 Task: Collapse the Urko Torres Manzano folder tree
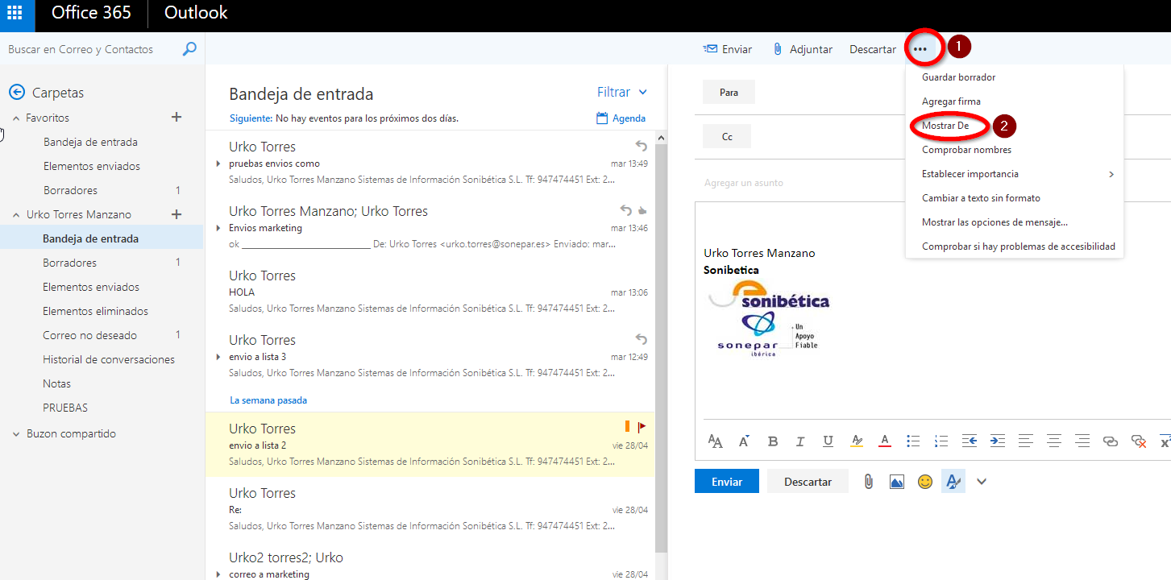(x=16, y=215)
